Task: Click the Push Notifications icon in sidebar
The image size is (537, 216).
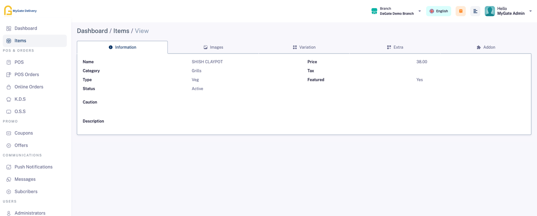Action: coord(9,167)
